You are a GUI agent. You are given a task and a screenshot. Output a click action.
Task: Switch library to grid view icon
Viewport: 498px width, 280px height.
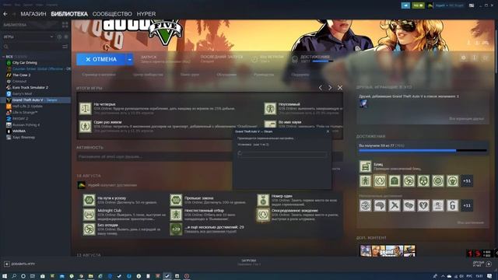65,25
